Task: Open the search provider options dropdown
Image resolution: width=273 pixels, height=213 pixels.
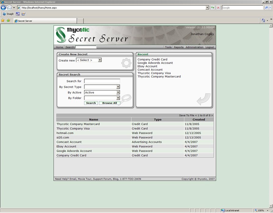Action: coord(270,8)
